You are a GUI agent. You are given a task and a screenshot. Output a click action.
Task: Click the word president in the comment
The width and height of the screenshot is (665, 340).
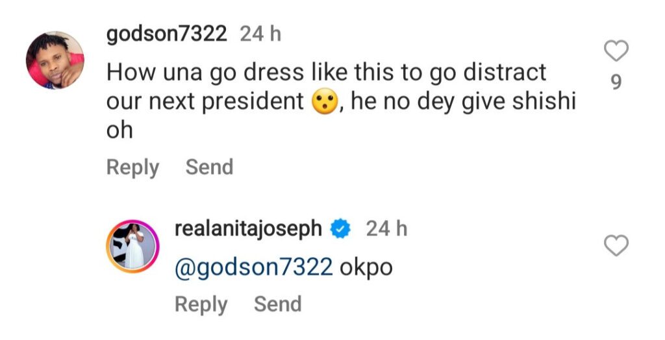[x=260, y=102]
